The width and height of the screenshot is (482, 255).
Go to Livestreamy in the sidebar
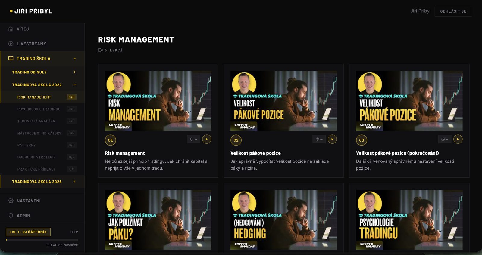point(42,44)
